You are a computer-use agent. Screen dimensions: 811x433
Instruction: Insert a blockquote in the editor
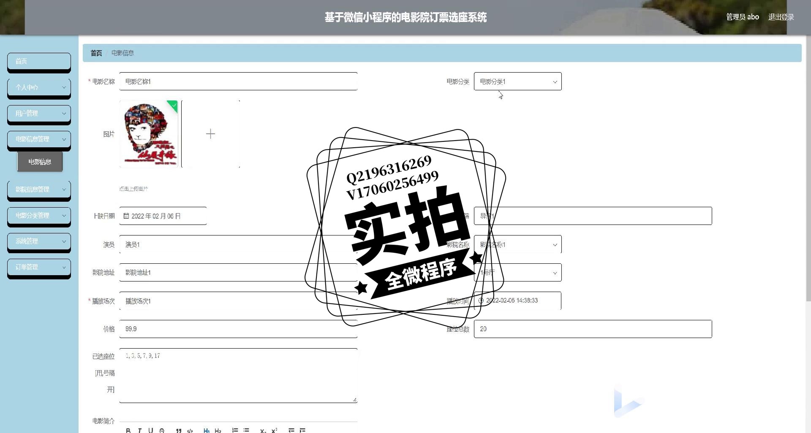tap(179, 430)
